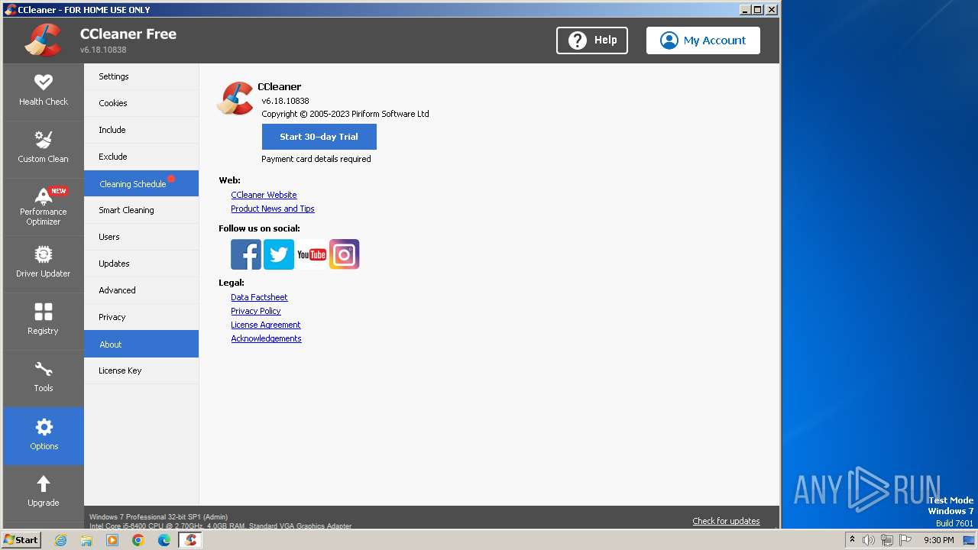Click version text v6.18.10838 in About panel
Image resolution: width=978 pixels, height=550 pixels.
[285, 101]
